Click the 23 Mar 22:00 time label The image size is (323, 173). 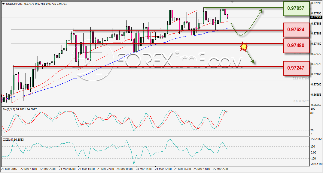tap(105, 169)
